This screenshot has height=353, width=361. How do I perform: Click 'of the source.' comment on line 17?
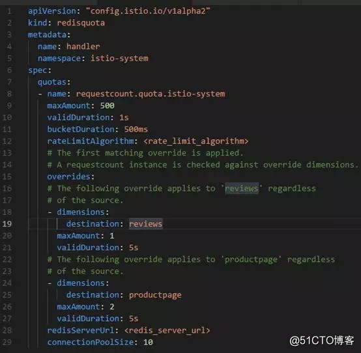coord(85,200)
